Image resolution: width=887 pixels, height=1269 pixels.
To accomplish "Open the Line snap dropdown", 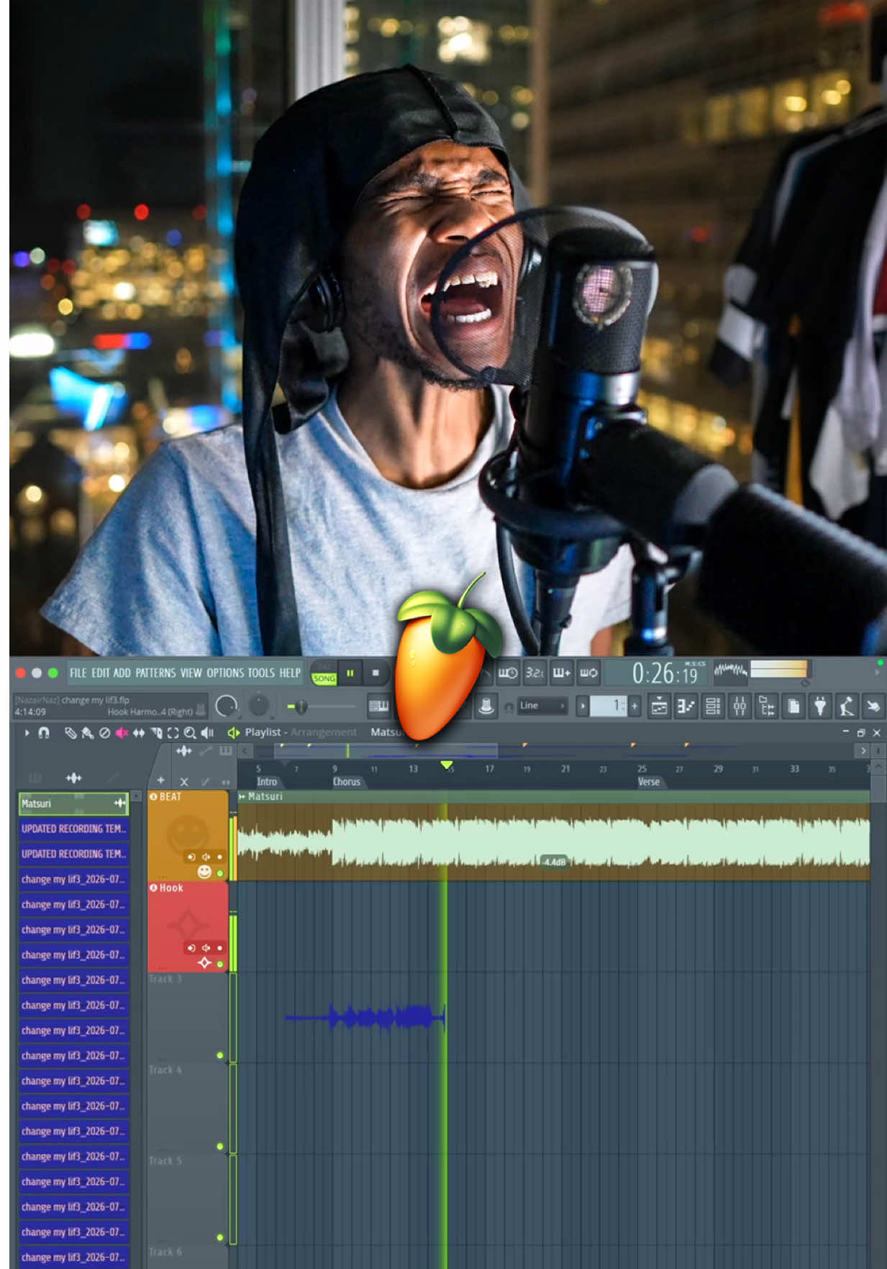I will [542, 706].
